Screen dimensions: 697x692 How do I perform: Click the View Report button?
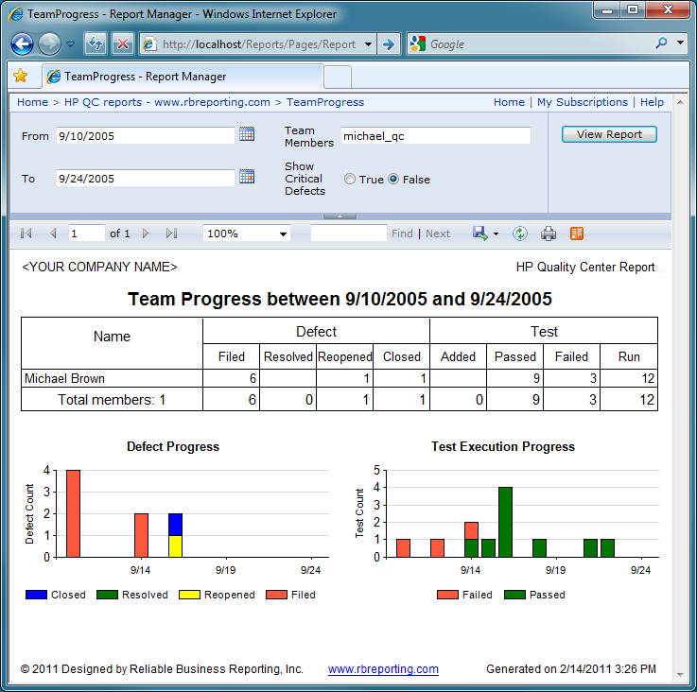[609, 134]
